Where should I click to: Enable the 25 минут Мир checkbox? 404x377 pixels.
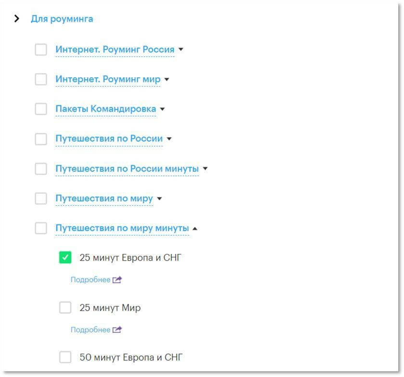coord(65,307)
